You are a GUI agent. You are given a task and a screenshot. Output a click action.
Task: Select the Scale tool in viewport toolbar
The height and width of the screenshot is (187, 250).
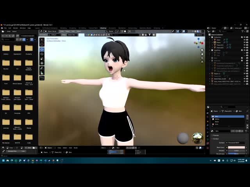[42, 59]
